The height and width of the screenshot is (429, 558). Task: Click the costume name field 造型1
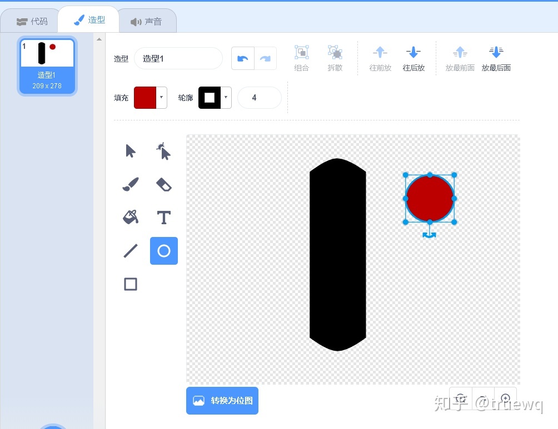(x=178, y=58)
